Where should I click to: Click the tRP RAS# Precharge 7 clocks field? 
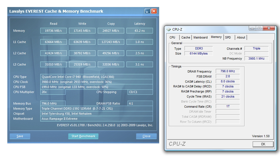pyautogui.click(x=228, y=91)
